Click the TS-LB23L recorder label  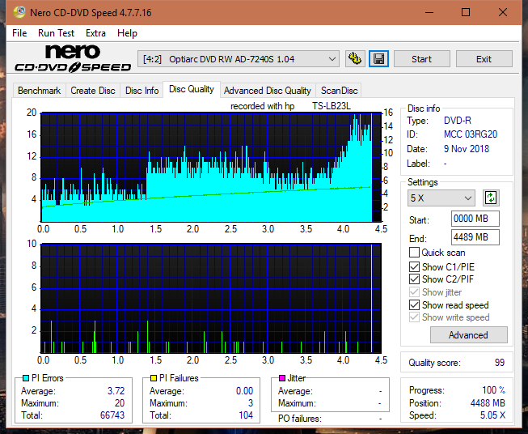(x=332, y=106)
